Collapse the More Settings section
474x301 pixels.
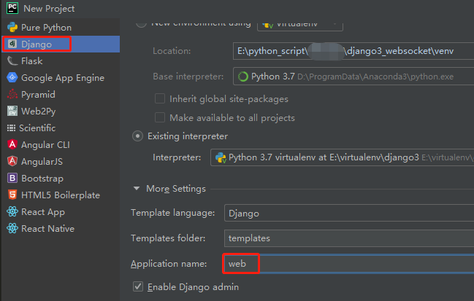click(x=137, y=189)
